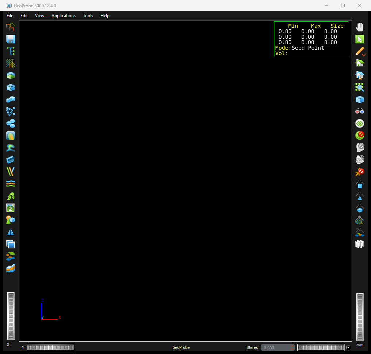Viewport: 371px width, 354px height.
Task: Open the Edit menu
Action: 24,16
